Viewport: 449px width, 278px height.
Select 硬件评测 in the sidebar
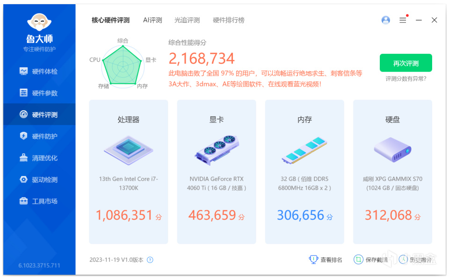point(39,114)
